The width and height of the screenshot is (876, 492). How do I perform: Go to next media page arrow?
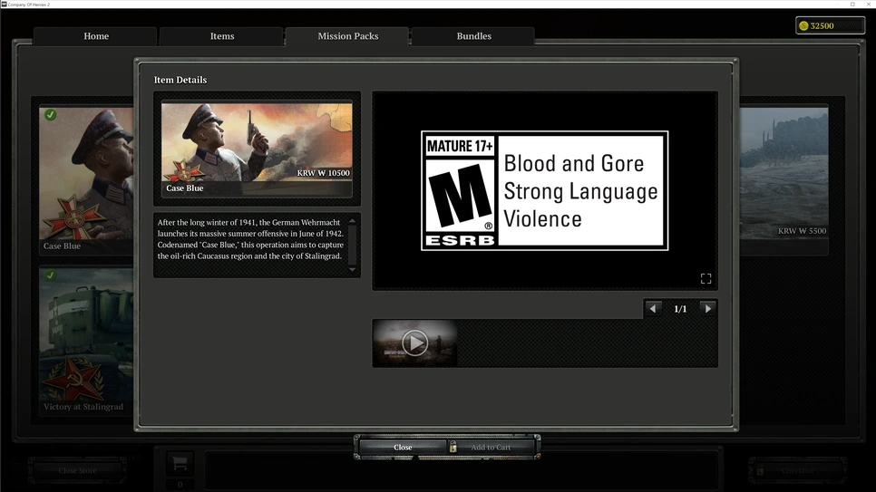707,308
